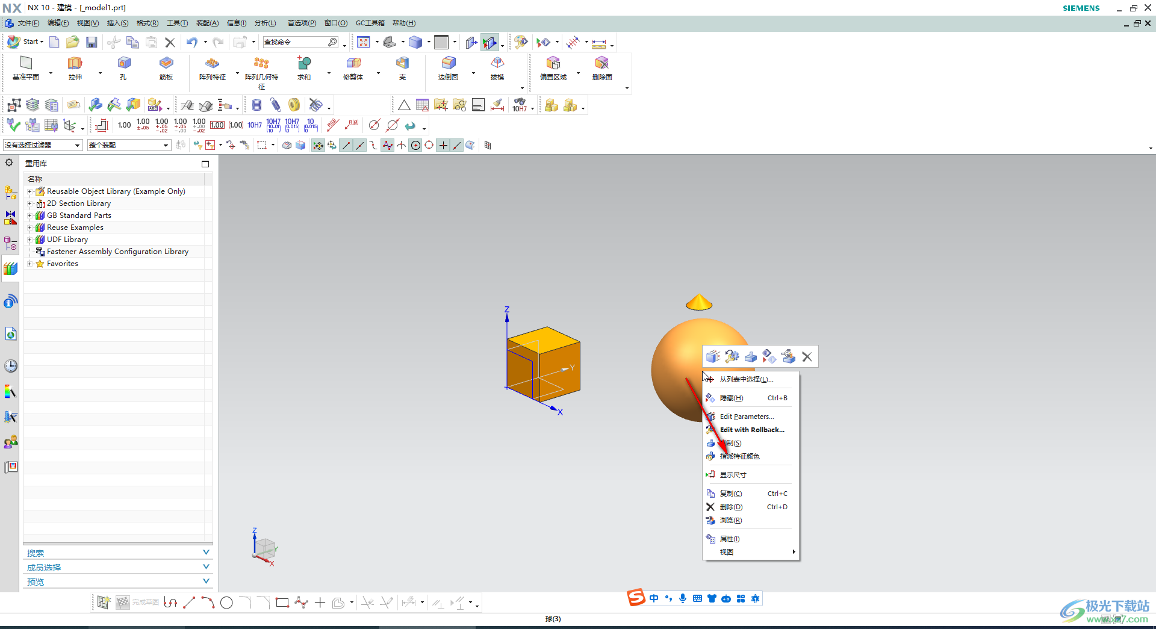Select the 偏置区域 offset region tool

[x=553, y=68]
